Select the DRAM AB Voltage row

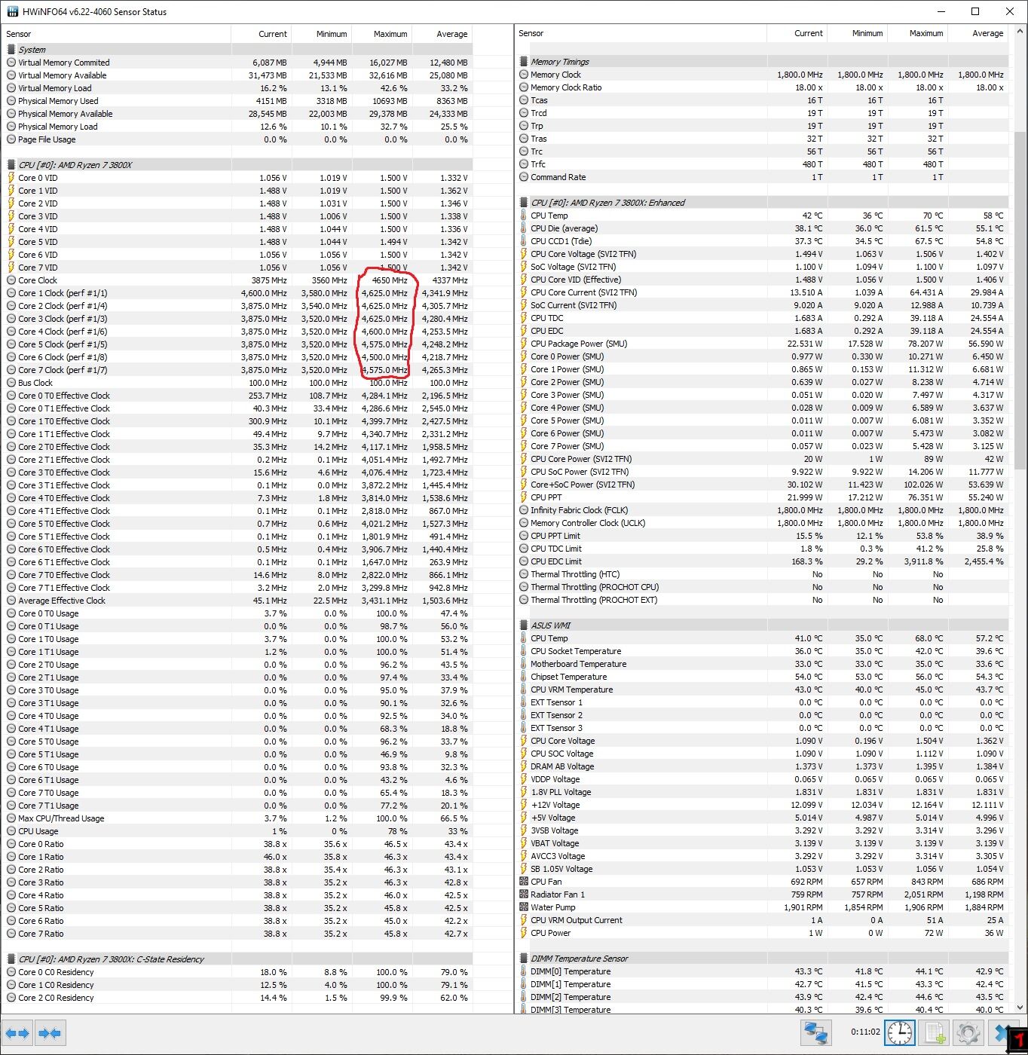tap(762, 766)
